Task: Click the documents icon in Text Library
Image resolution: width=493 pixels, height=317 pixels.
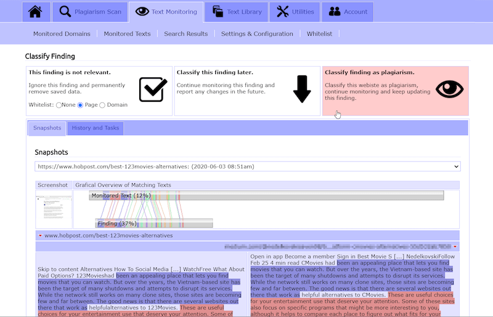Action: click(x=218, y=12)
